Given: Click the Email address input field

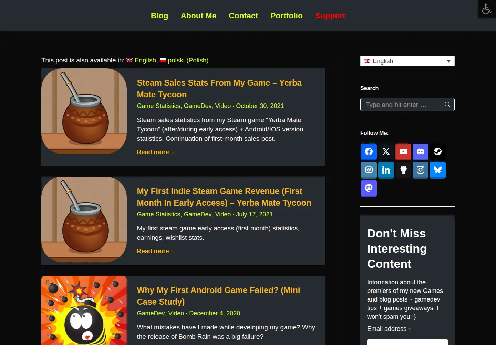Looking at the screenshot, I should pyautogui.click(x=407, y=342).
